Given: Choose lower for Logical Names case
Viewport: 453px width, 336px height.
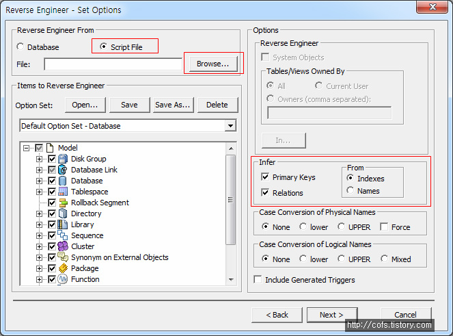Looking at the screenshot, I should (303, 259).
